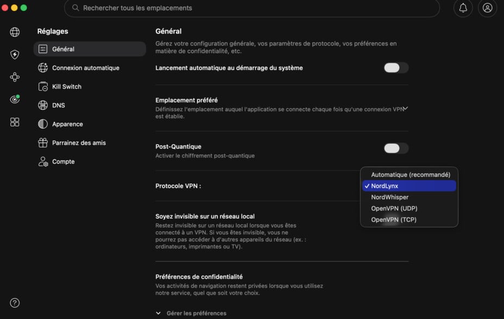Screen dimensions: 504x319
Task: Focus the Rechercher tous les emplacements field
Action: pyautogui.click(x=251, y=8)
